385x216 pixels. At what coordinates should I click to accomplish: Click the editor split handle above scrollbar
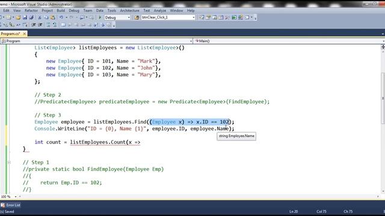tap(383, 47)
